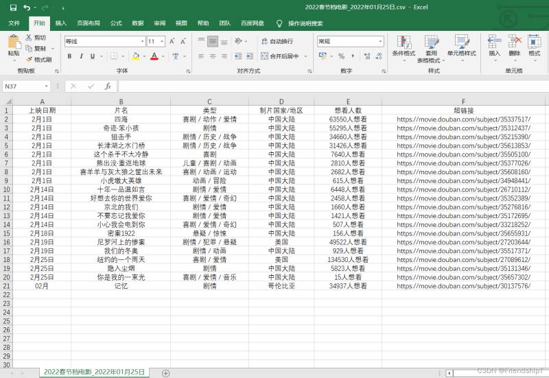Viewport: 549px width, 378px height.
Task: Open the font name dropdown (等线)
Action: click(143, 41)
